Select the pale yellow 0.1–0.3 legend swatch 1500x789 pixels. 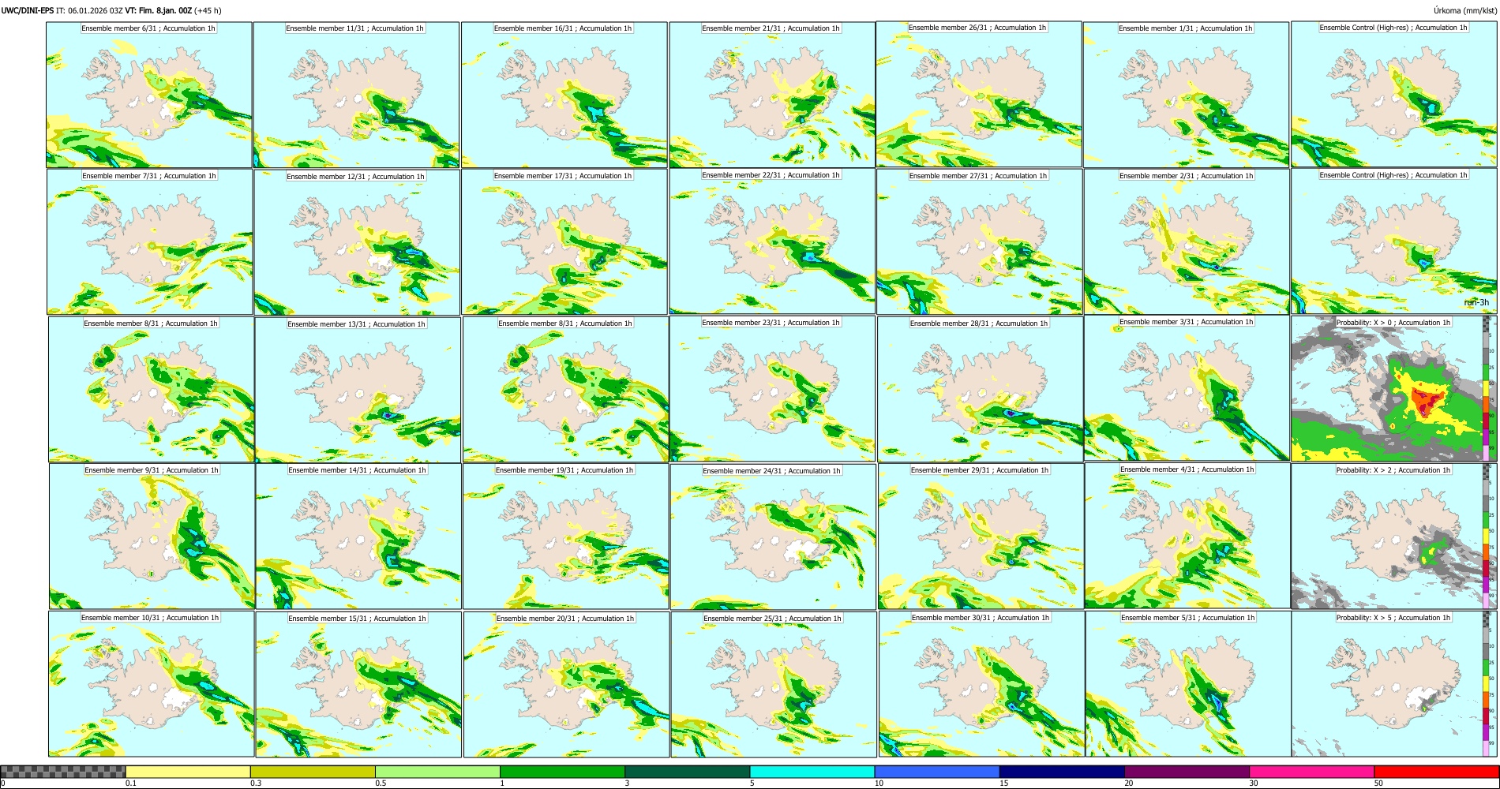[188, 772]
